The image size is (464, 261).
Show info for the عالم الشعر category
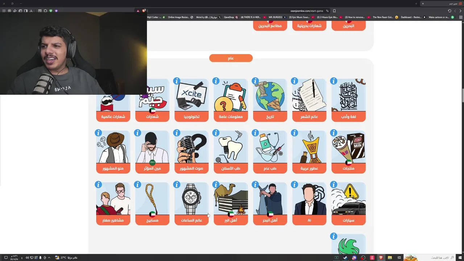pos(294,81)
